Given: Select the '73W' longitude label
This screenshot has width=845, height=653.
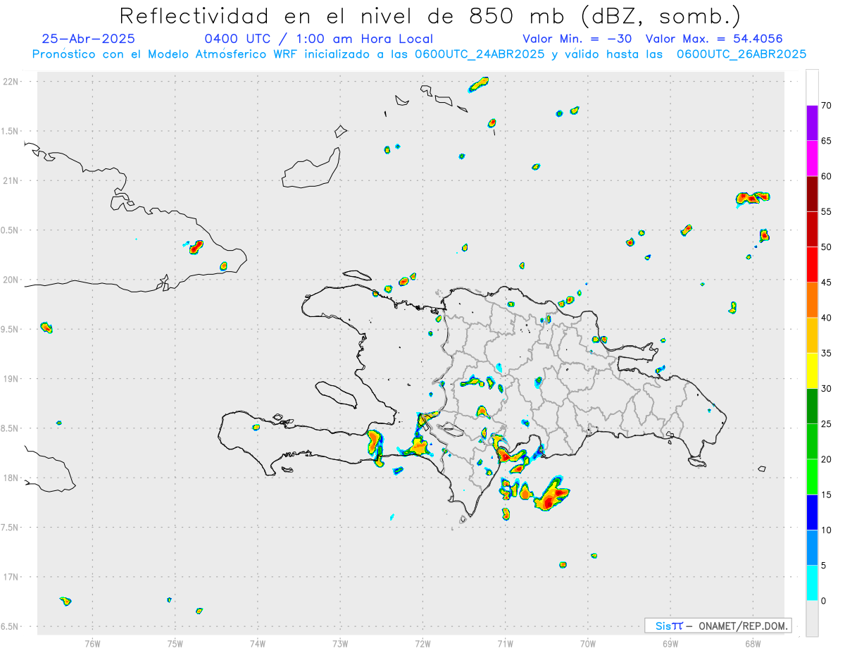Looking at the screenshot, I should 340,643.
